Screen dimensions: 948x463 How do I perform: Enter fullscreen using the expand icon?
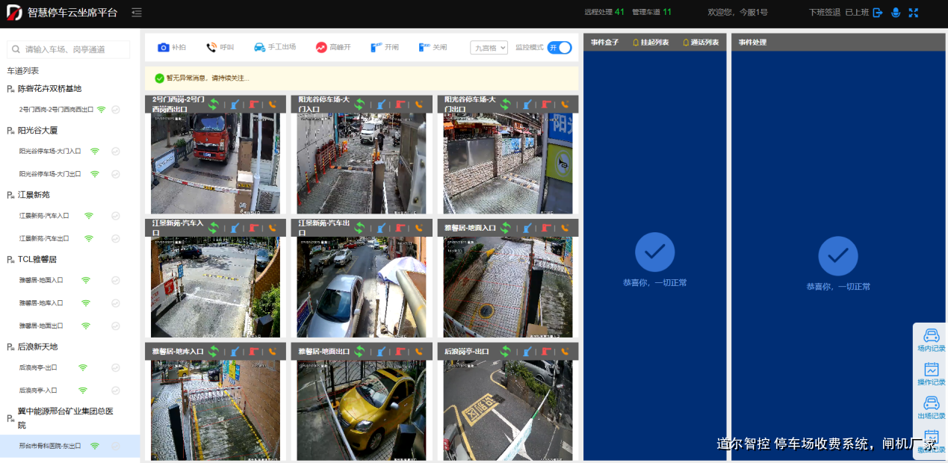913,13
